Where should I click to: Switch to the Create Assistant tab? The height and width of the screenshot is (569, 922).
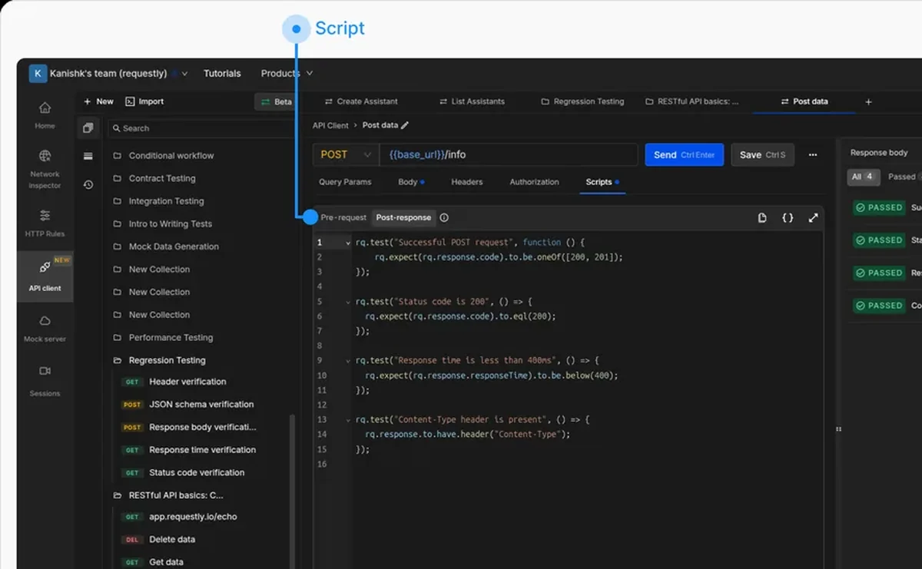point(361,101)
